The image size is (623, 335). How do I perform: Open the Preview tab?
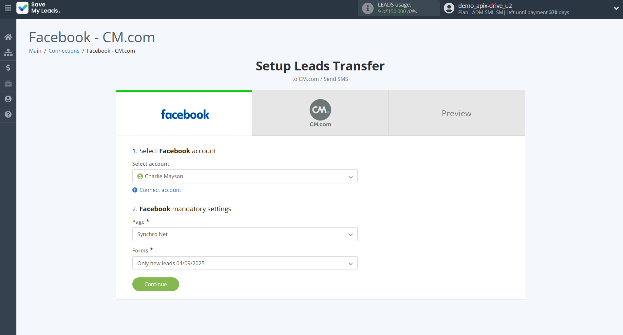[456, 113]
